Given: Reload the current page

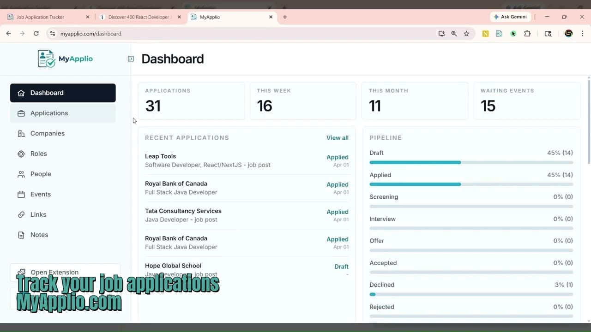Looking at the screenshot, I should pos(36,34).
